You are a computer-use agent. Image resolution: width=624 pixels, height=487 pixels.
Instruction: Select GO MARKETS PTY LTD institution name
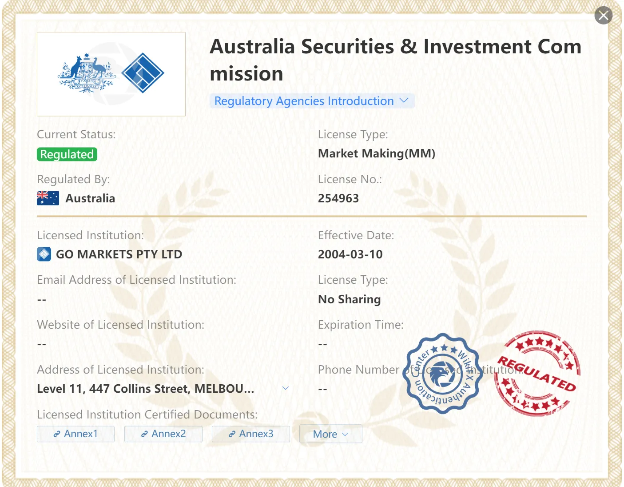click(119, 254)
